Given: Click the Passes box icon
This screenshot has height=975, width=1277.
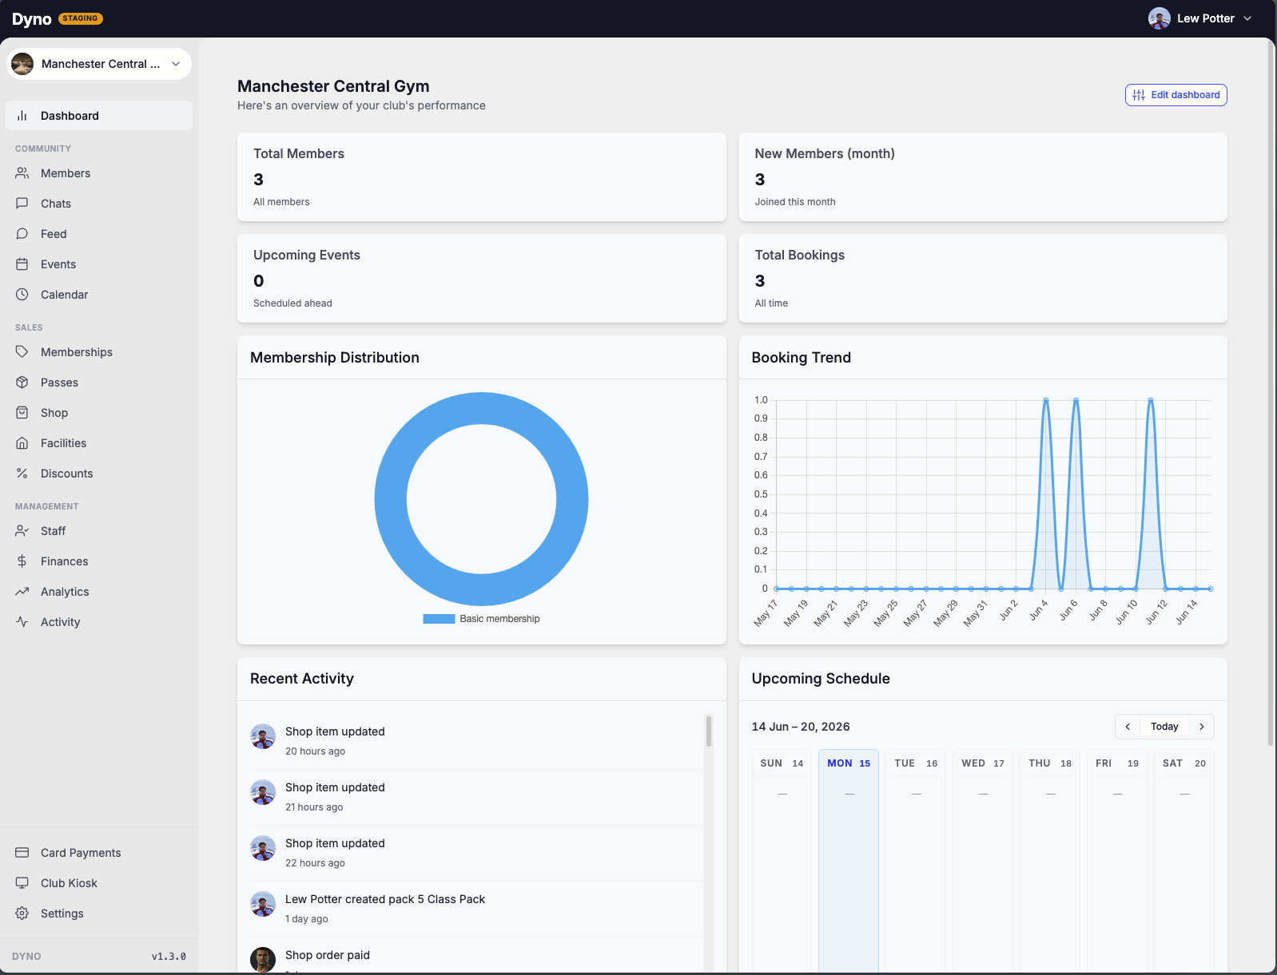Looking at the screenshot, I should point(22,382).
